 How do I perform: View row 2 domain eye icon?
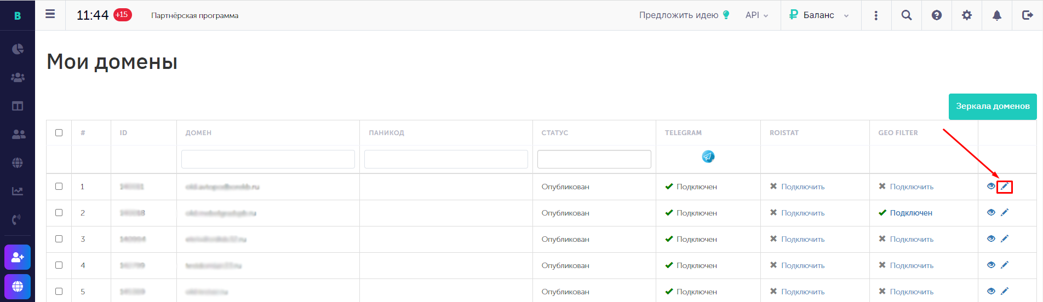coord(991,213)
